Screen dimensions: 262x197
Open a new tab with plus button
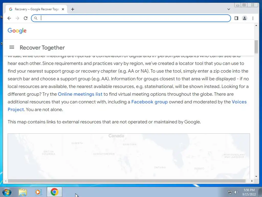click(x=72, y=9)
